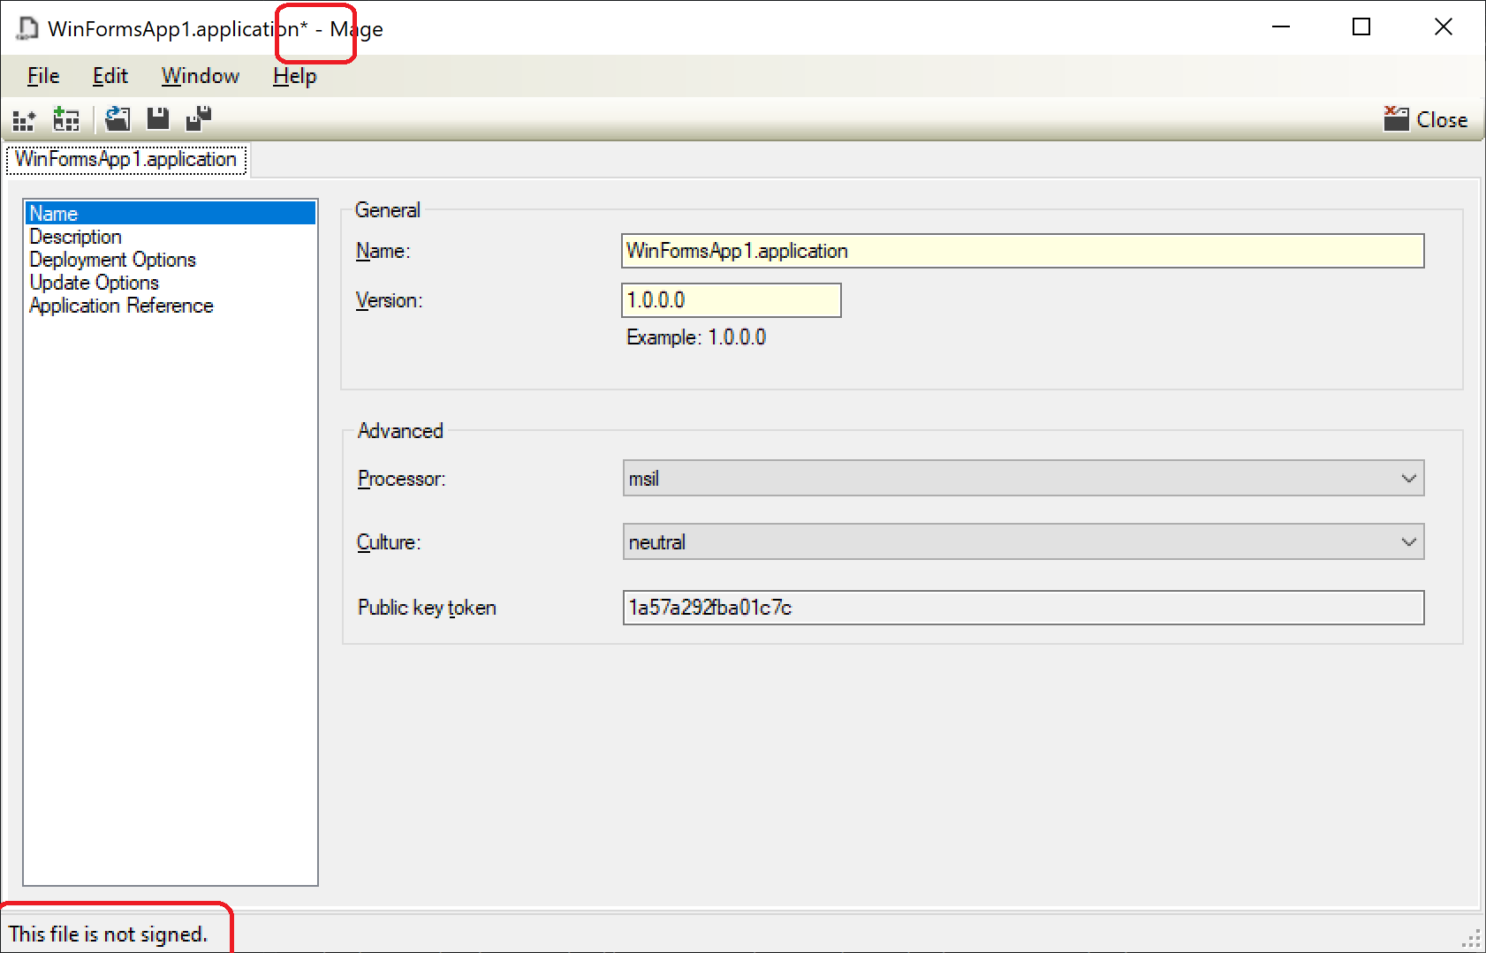The width and height of the screenshot is (1486, 953).
Task: Click inside the Version input field
Action: click(731, 300)
